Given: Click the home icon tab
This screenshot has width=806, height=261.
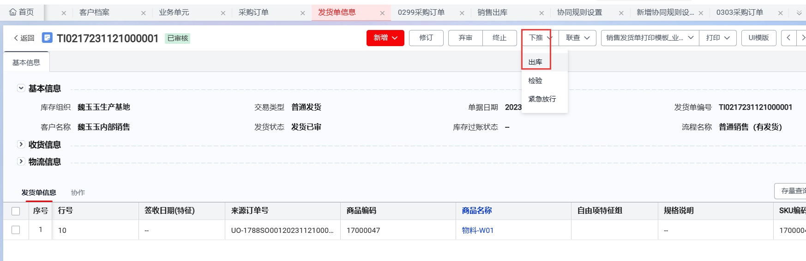Looking at the screenshot, I should point(21,12).
